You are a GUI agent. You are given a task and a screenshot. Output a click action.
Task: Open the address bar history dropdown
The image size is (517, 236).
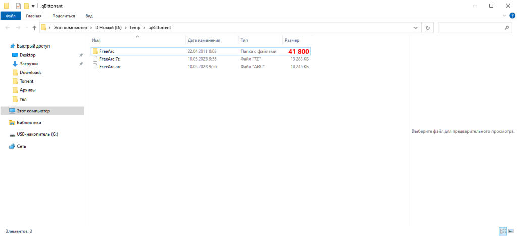click(415, 28)
